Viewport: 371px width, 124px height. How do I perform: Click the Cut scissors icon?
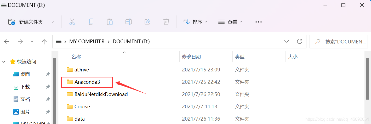pyautogui.click(x=72, y=22)
